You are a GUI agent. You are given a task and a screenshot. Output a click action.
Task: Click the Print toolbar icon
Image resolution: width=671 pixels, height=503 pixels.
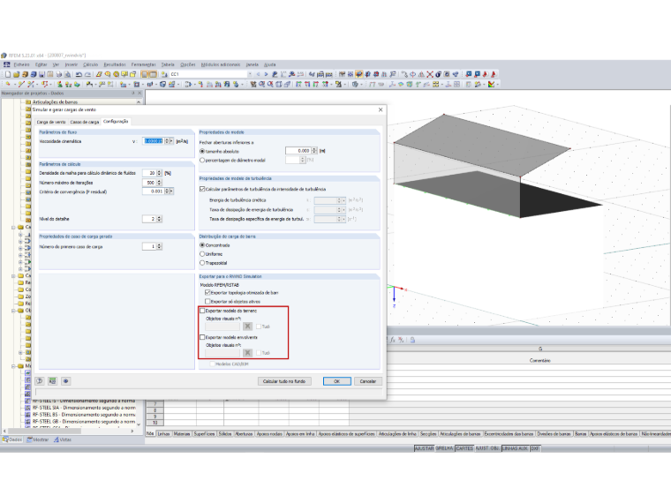click(x=59, y=74)
